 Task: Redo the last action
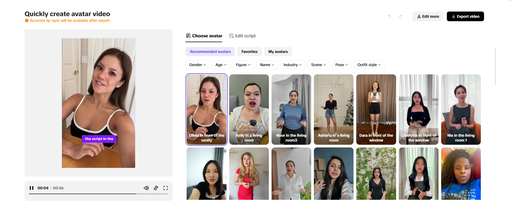401,16
